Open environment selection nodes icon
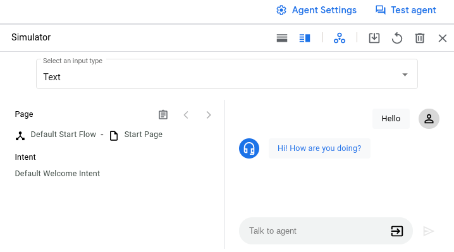 [x=340, y=38]
